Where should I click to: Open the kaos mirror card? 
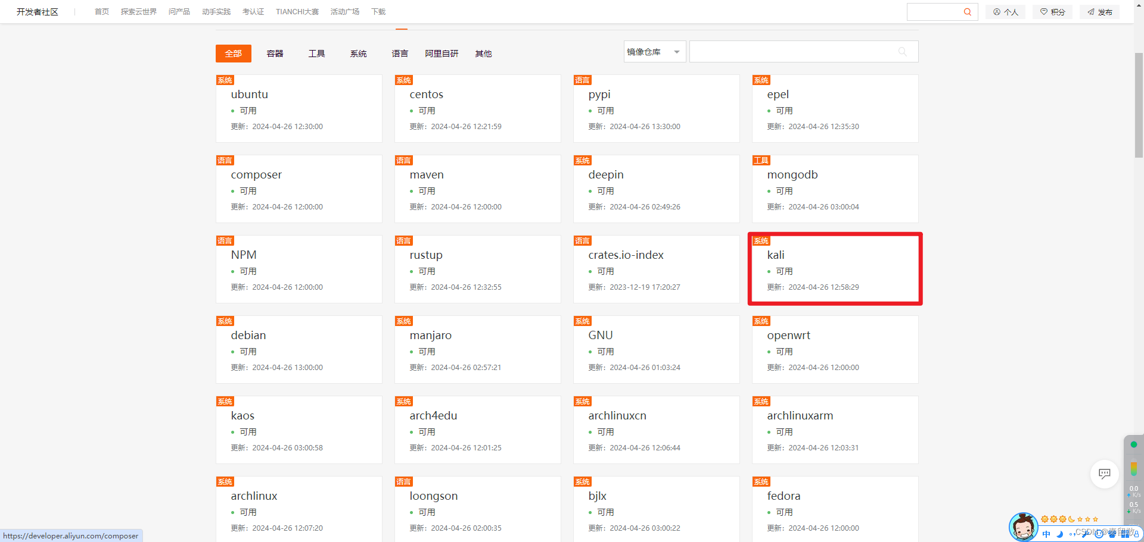click(x=299, y=430)
